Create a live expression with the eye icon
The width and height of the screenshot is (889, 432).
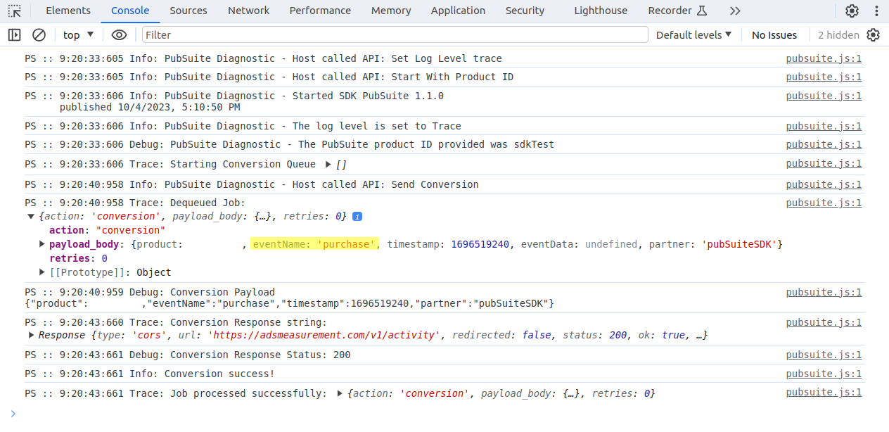point(119,34)
